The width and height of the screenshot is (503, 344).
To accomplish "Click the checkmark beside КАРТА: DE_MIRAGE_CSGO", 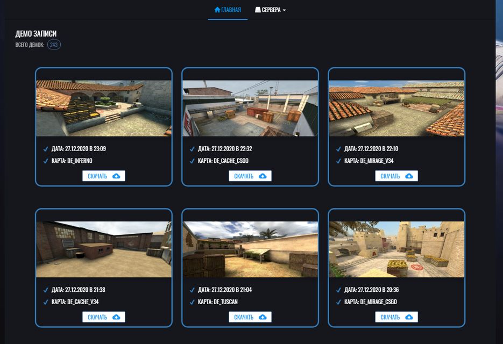I will click(338, 302).
